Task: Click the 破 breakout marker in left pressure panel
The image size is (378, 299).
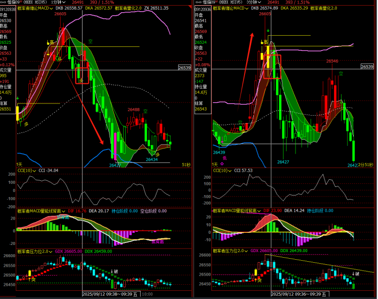Action: pyautogui.click(x=115, y=271)
